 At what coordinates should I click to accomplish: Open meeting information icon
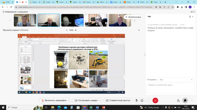pyautogui.click(x=3, y=12)
